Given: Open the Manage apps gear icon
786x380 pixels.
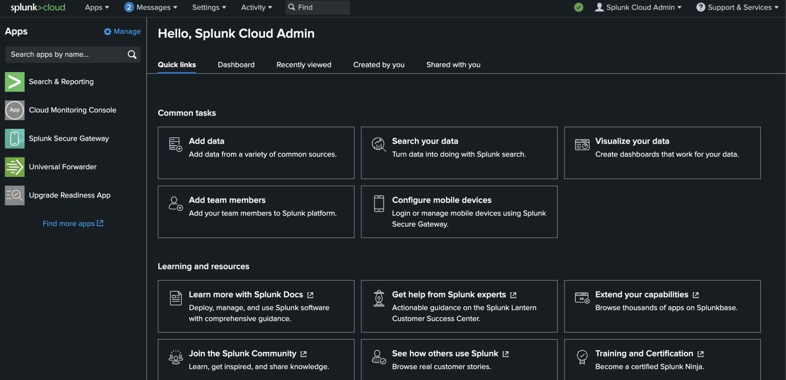Looking at the screenshot, I should click(107, 31).
